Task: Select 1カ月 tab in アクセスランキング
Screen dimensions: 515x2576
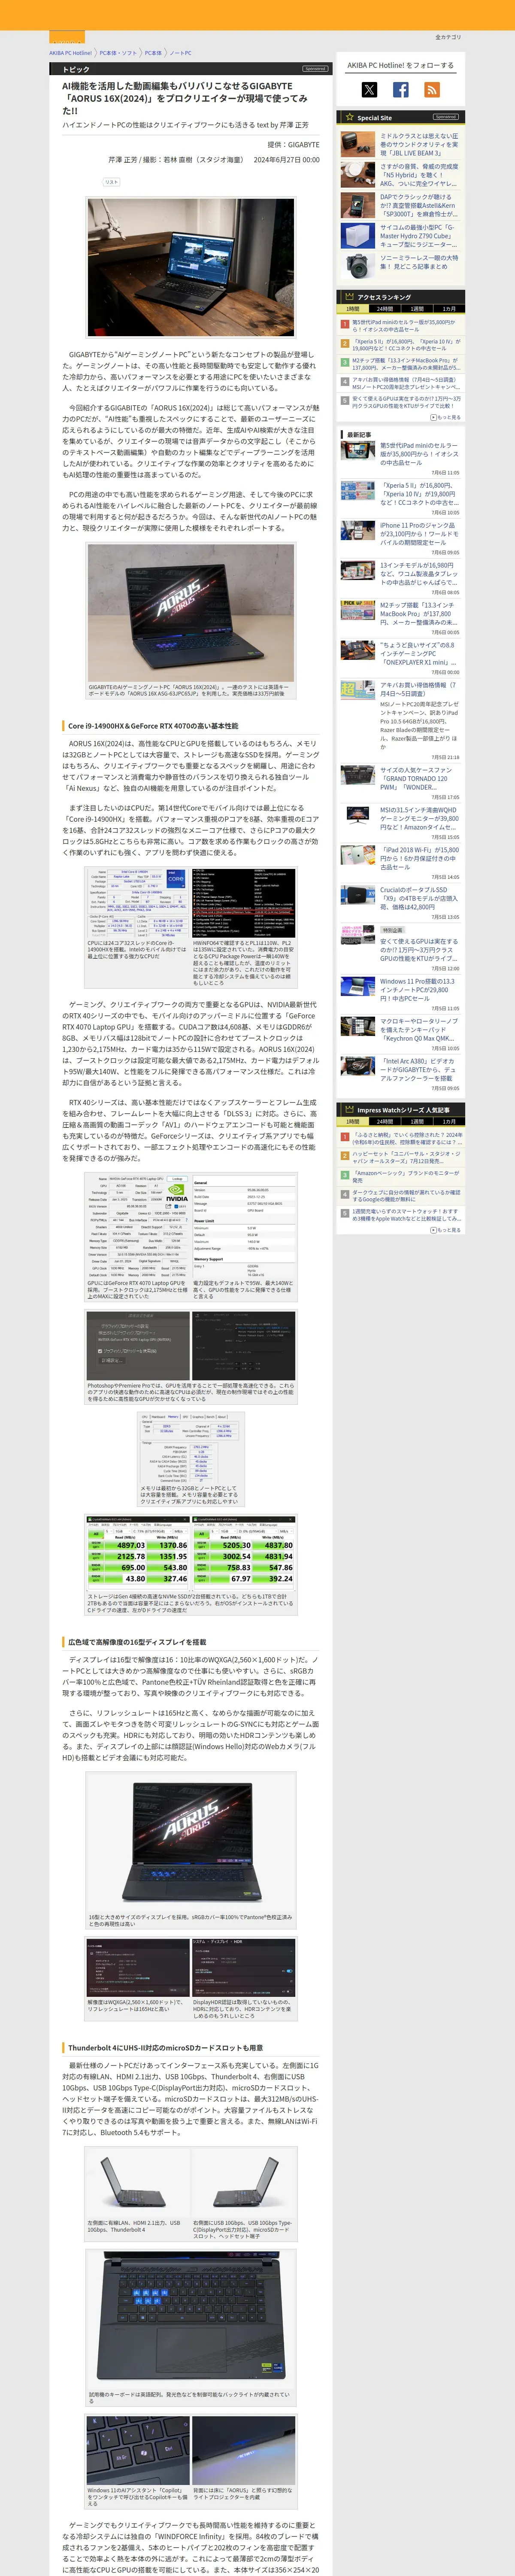Action: (449, 309)
